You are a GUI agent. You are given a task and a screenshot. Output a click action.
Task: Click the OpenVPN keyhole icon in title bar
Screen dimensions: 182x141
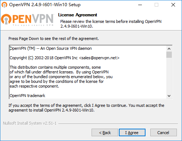click(x=4, y=5)
